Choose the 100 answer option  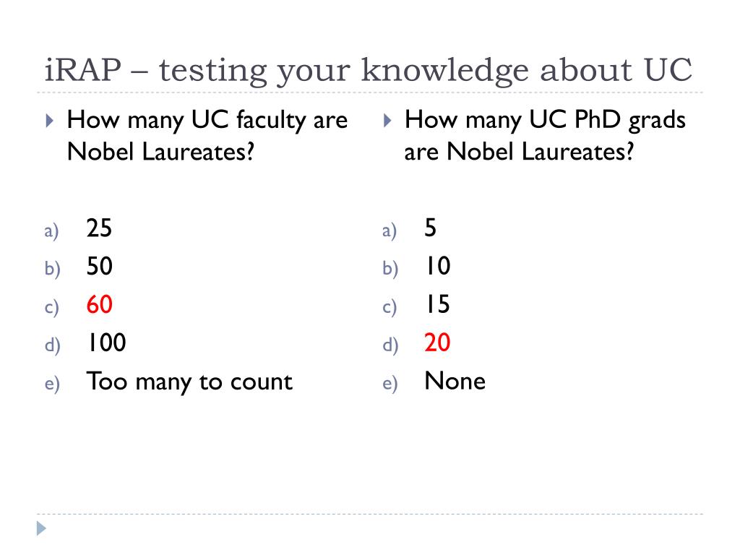pyautogui.click(x=106, y=343)
